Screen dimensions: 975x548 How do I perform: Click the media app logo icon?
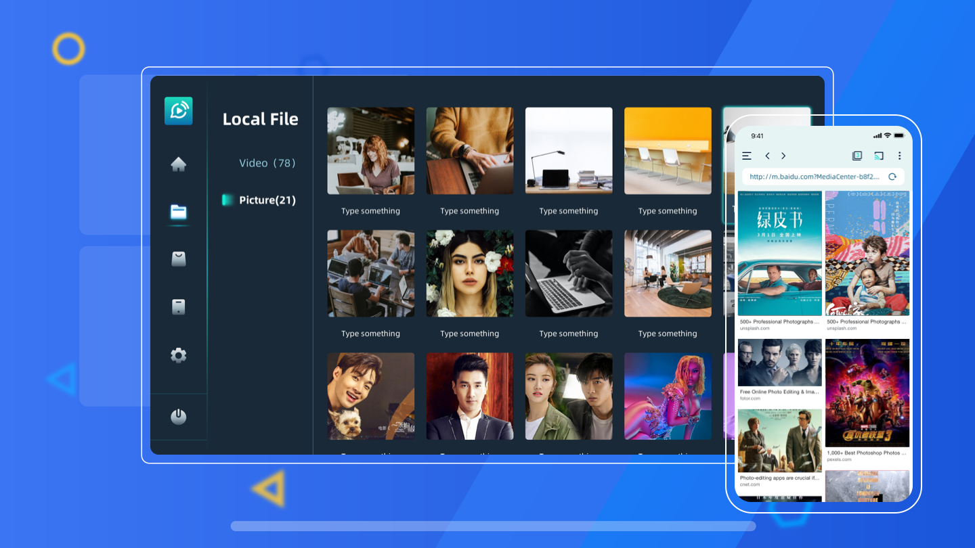(x=179, y=111)
